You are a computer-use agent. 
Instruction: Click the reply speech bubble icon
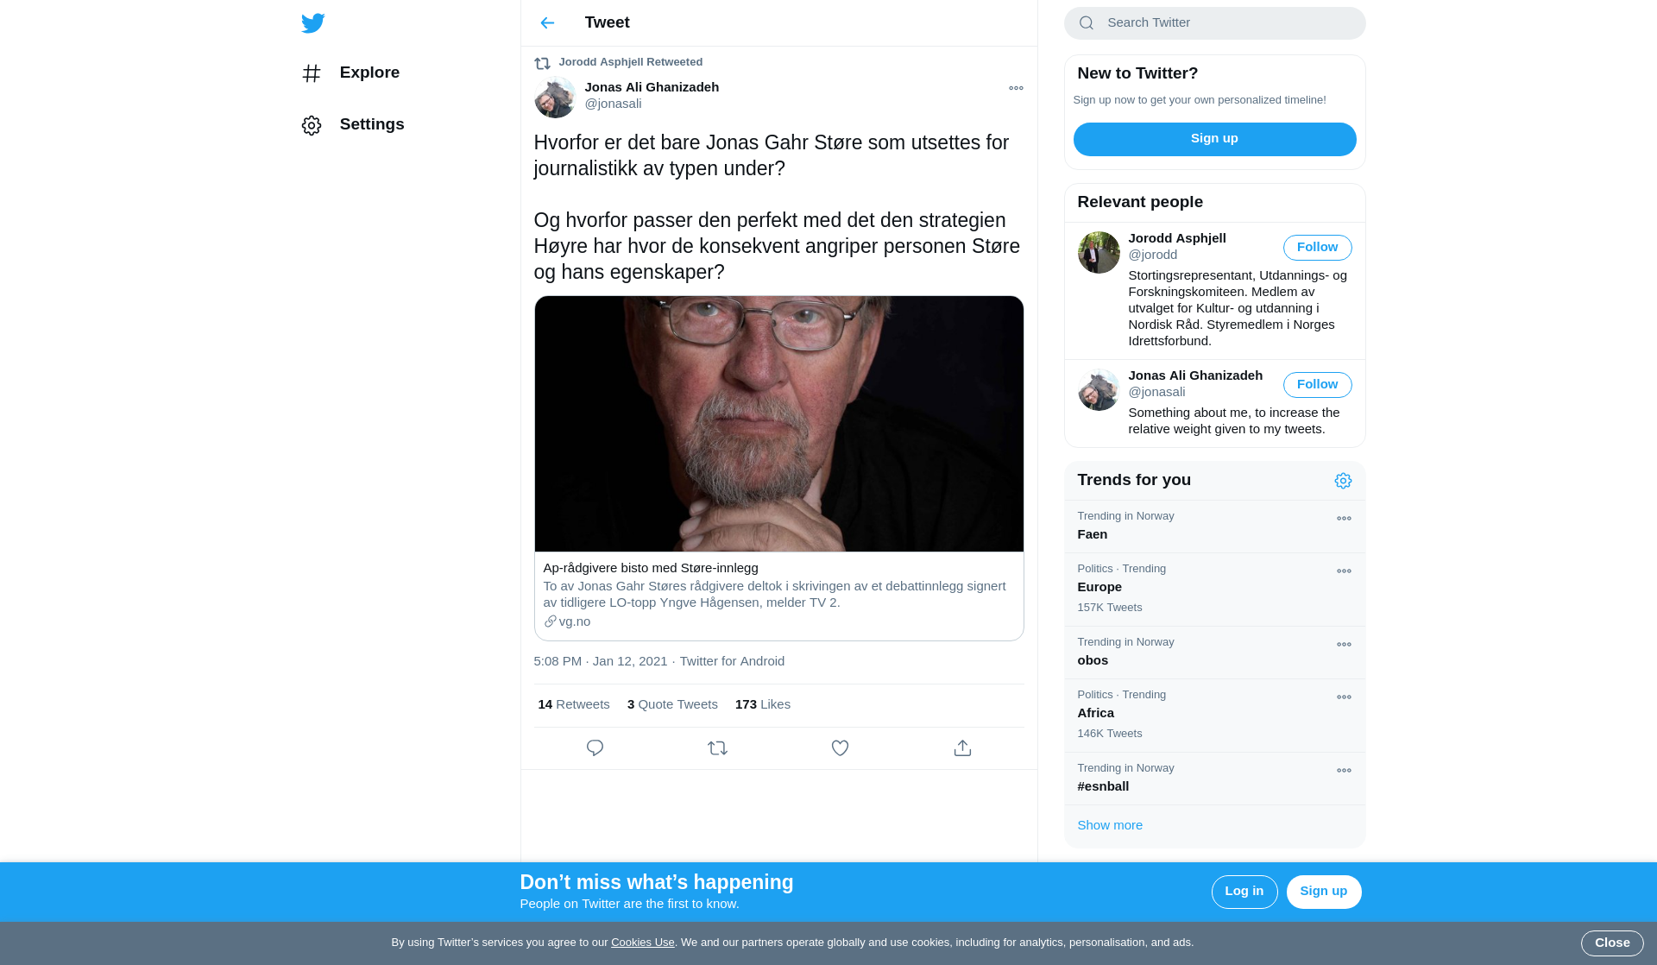coord(595,748)
